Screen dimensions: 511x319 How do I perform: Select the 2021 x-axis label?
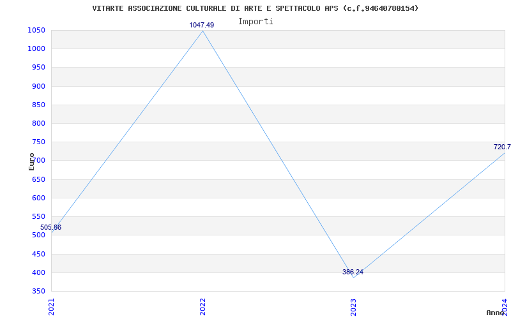tap(51, 307)
